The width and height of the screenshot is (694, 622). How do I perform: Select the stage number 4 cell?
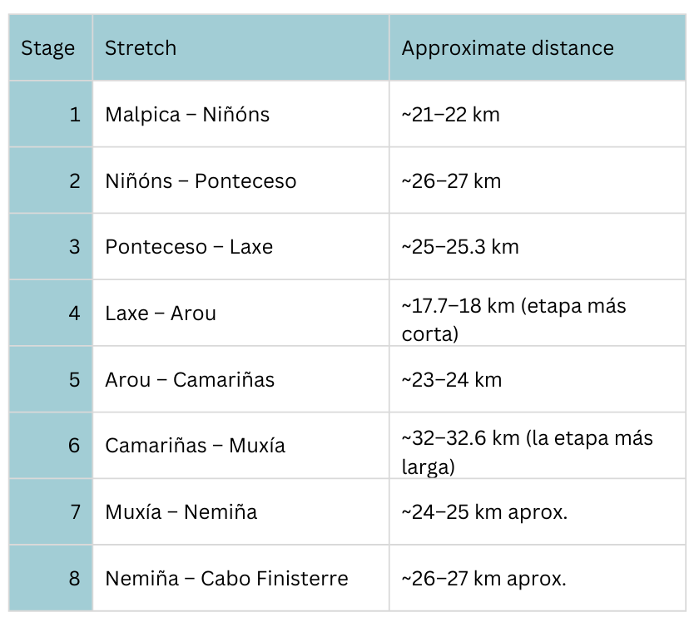75,313
